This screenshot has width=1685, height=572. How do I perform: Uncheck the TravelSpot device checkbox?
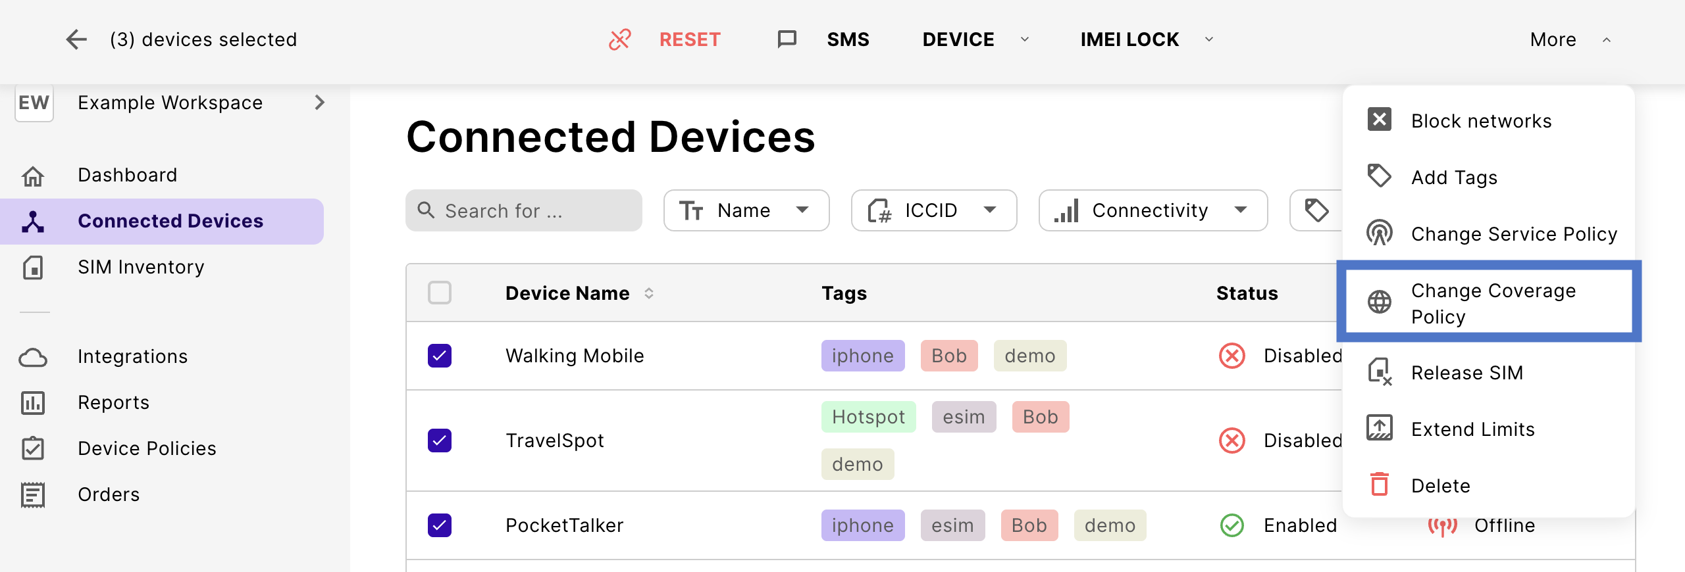coord(440,441)
